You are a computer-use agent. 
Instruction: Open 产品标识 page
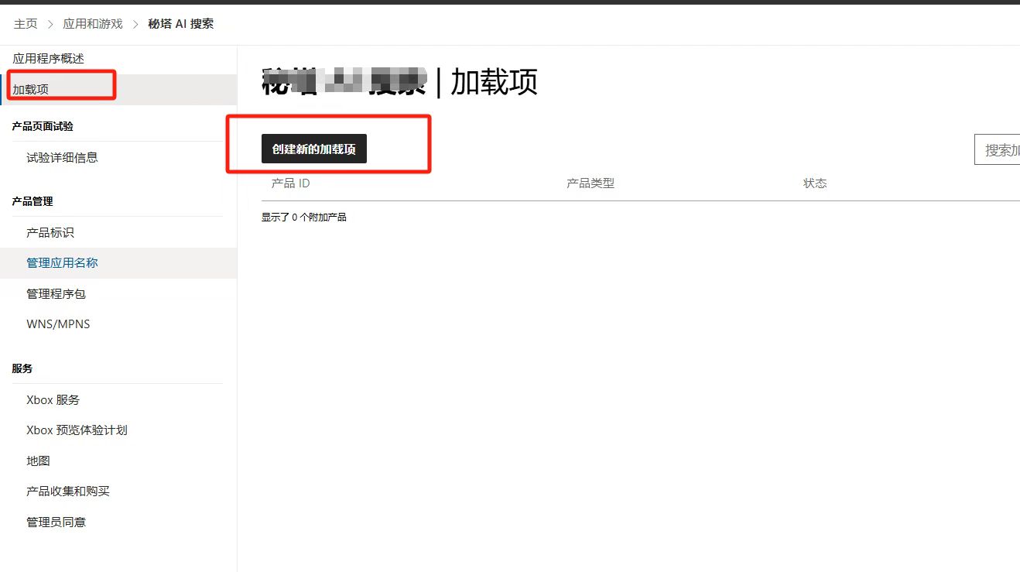point(50,233)
